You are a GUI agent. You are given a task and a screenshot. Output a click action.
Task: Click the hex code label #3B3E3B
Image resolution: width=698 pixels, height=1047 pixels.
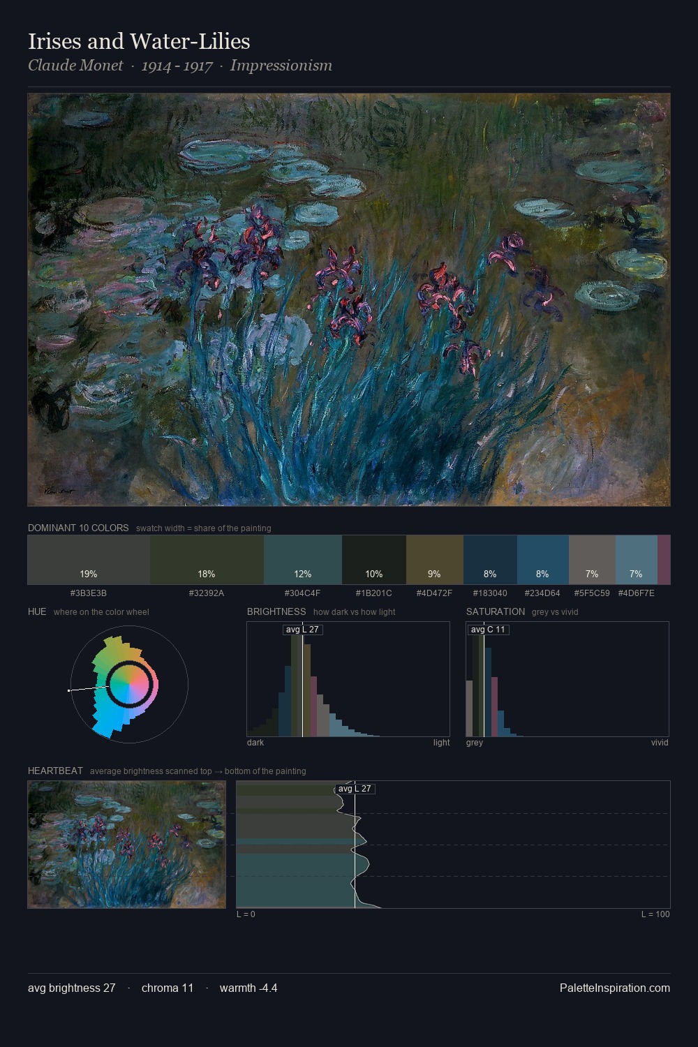click(89, 593)
